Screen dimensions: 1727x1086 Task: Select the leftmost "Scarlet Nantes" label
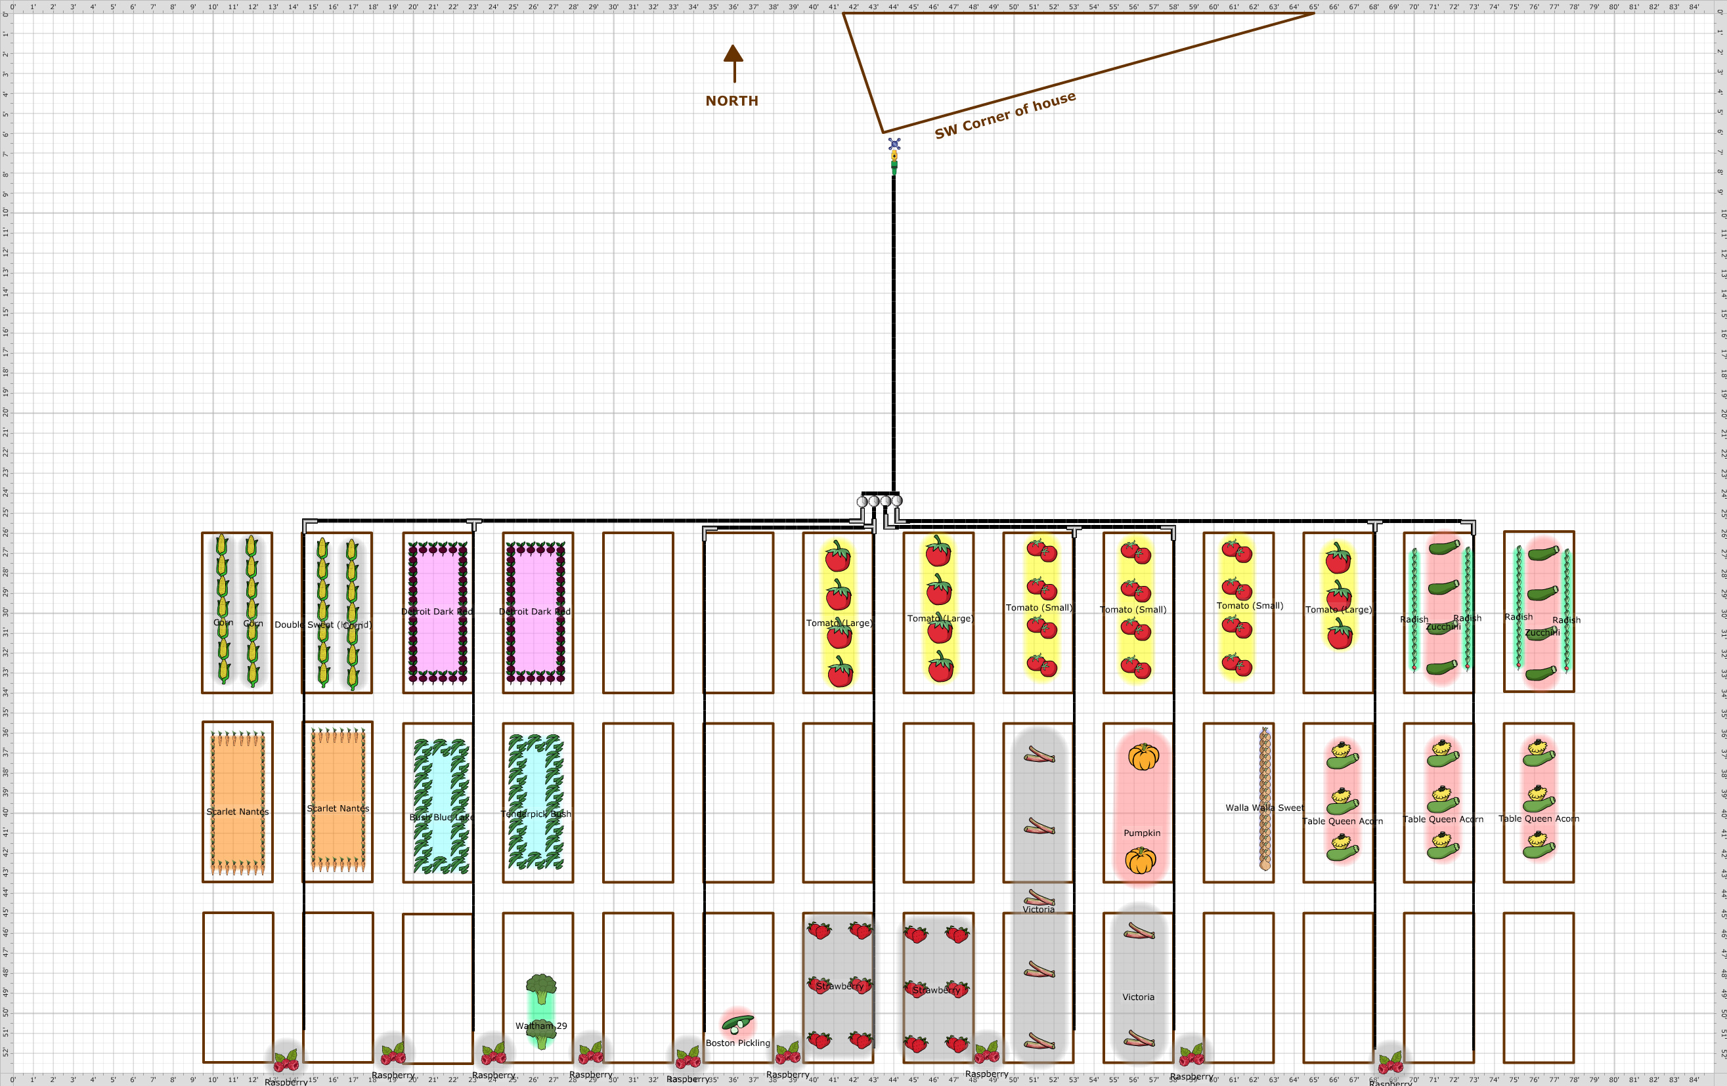238,812
